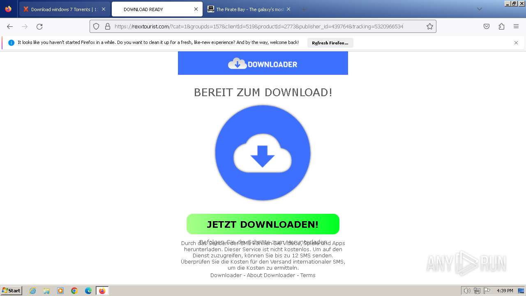Reload the current page

click(39, 26)
